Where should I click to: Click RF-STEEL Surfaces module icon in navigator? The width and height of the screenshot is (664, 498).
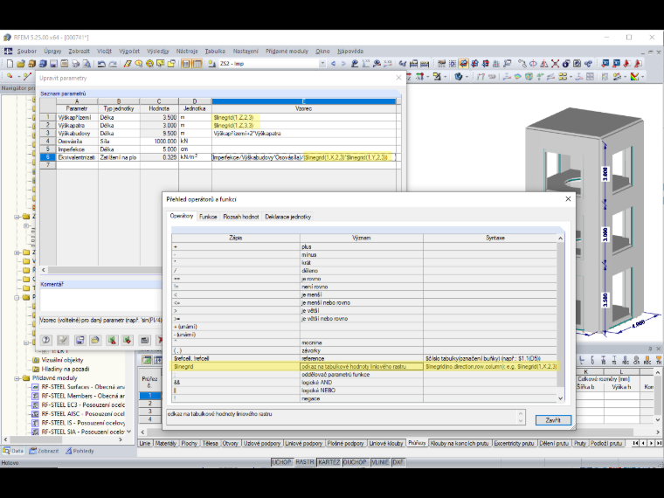coord(36,387)
